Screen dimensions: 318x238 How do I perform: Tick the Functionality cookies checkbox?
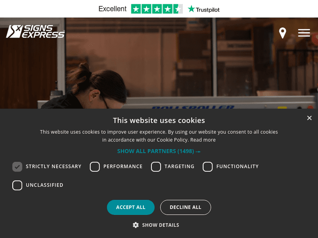click(x=207, y=167)
